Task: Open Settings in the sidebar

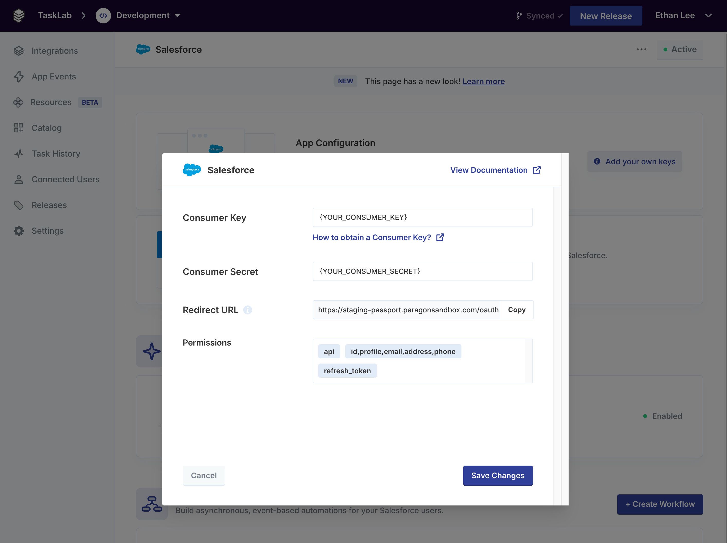Action: pos(48,231)
